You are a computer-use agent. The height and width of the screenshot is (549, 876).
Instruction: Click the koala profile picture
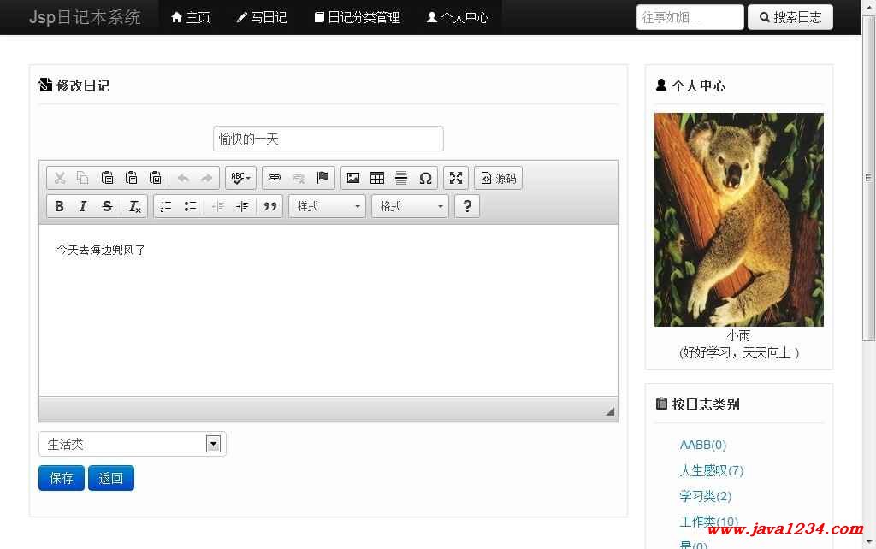coord(738,220)
